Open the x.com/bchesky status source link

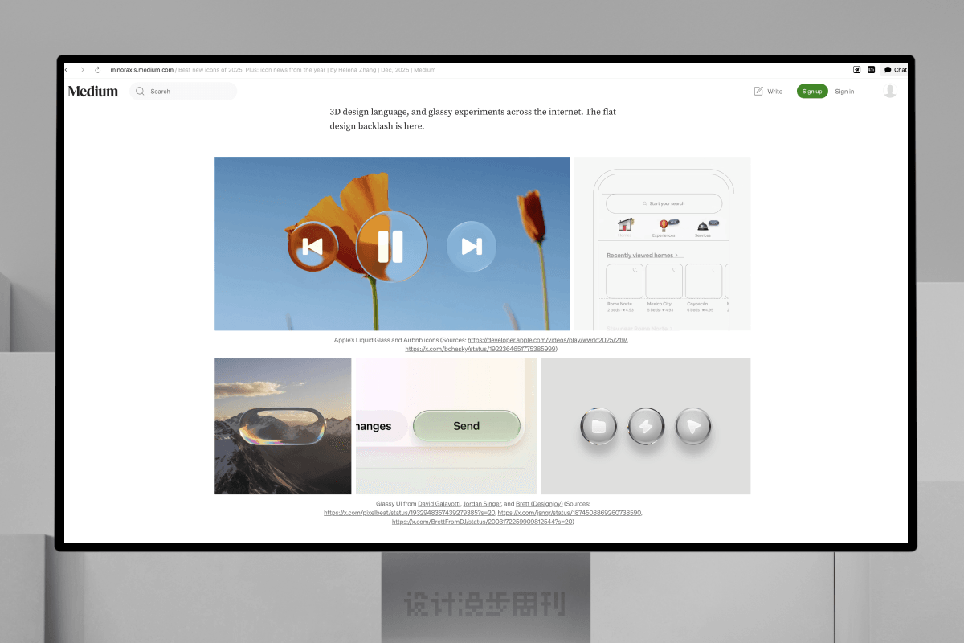click(480, 350)
